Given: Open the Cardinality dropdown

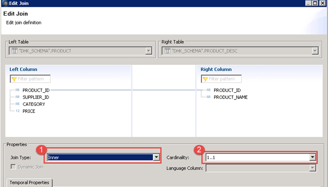Looking at the screenshot, I should tap(312, 157).
